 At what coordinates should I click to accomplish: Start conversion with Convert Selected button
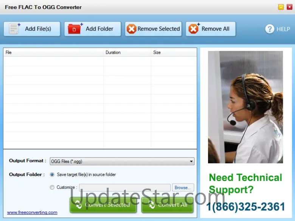click(103, 205)
